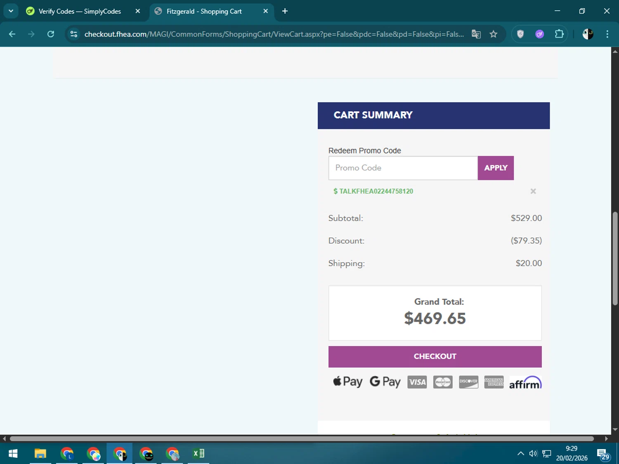
Task: Click the network tray icon
Action: (547, 454)
